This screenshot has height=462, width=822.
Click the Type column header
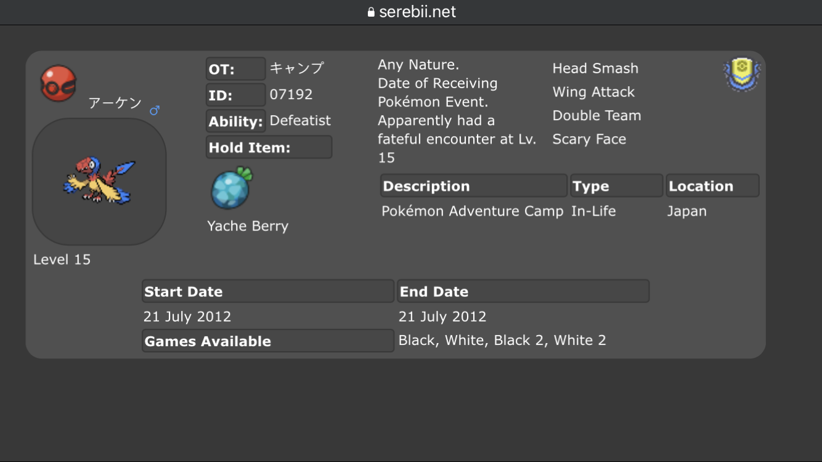click(616, 186)
